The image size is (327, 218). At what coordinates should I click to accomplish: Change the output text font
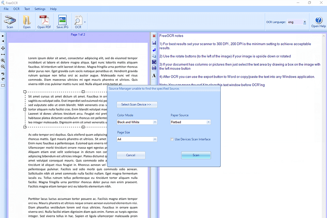pyautogui.click(x=154, y=75)
